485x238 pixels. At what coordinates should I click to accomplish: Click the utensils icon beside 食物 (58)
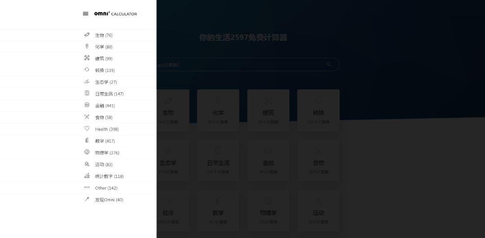(87, 117)
